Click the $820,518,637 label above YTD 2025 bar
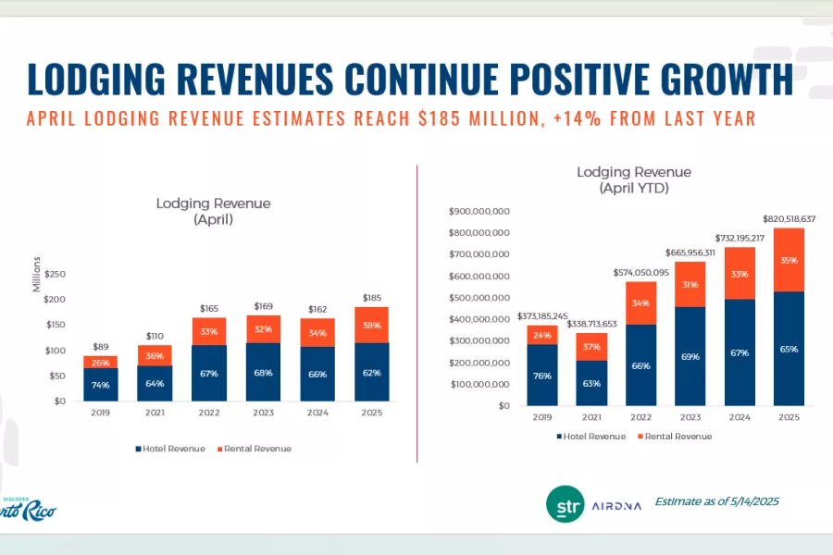Screen dimensions: 833x555 [x=789, y=219]
